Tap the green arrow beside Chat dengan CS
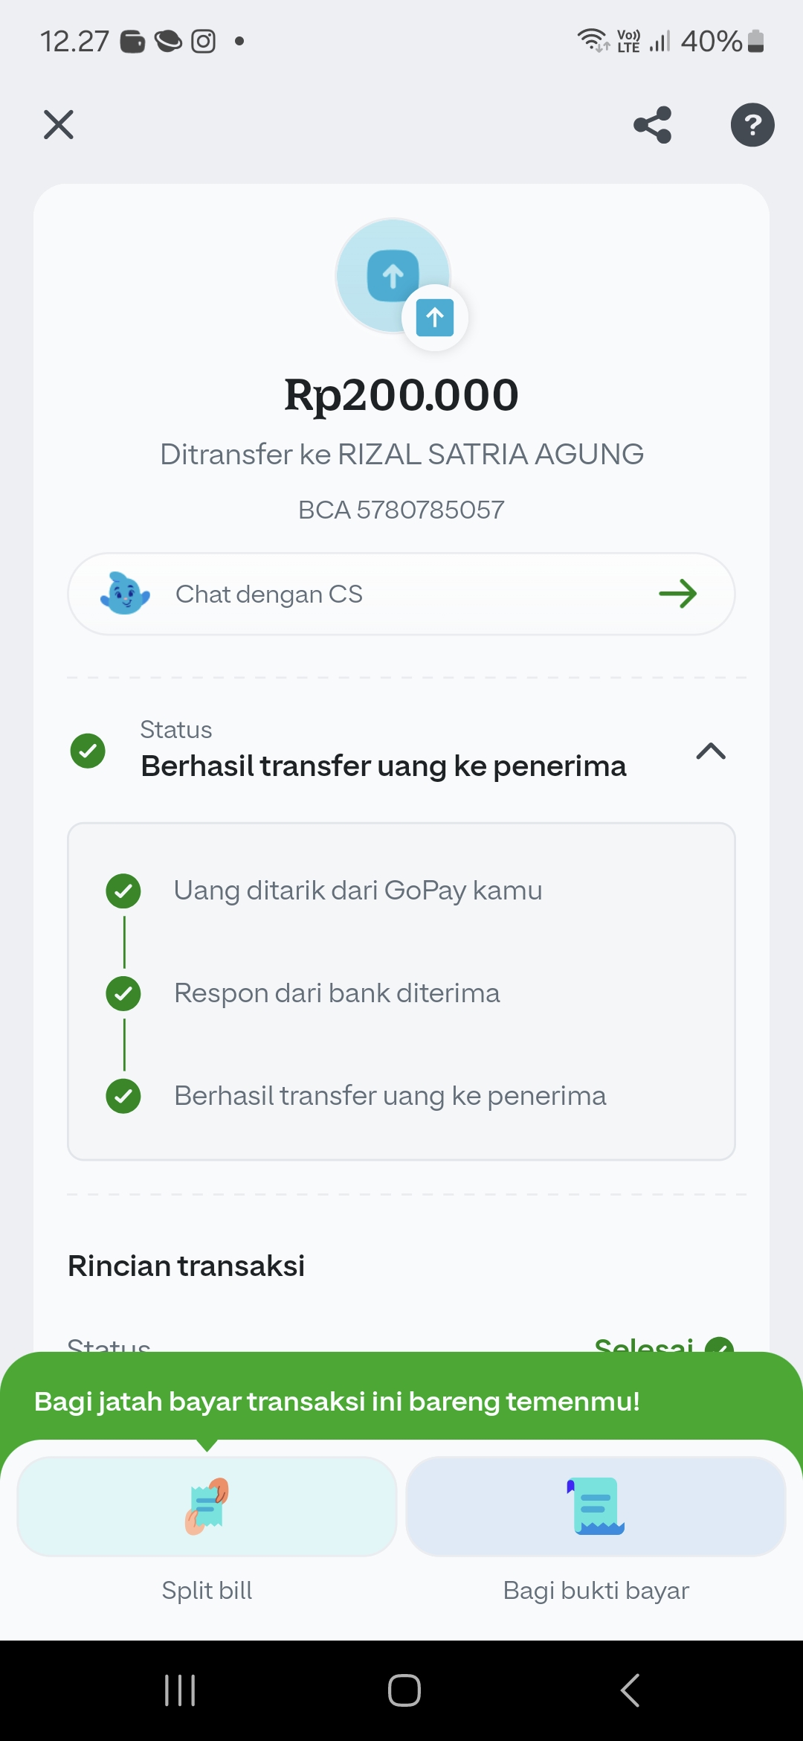The width and height of the screenshot is (803, 1741). tap(677, 594)
